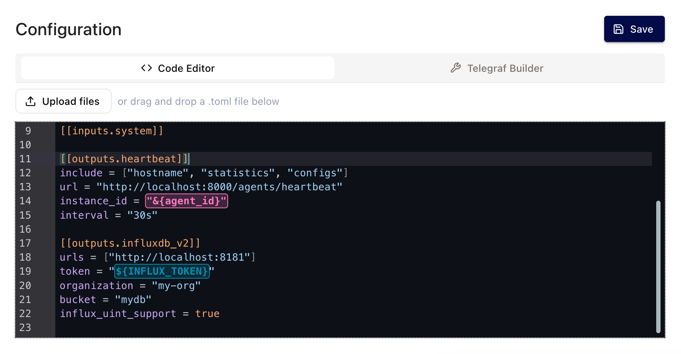The height and width of the screenshot is (354, 681).
Task: Place cursor in [[outputs.heartbeat]] line
Action: 124,159
